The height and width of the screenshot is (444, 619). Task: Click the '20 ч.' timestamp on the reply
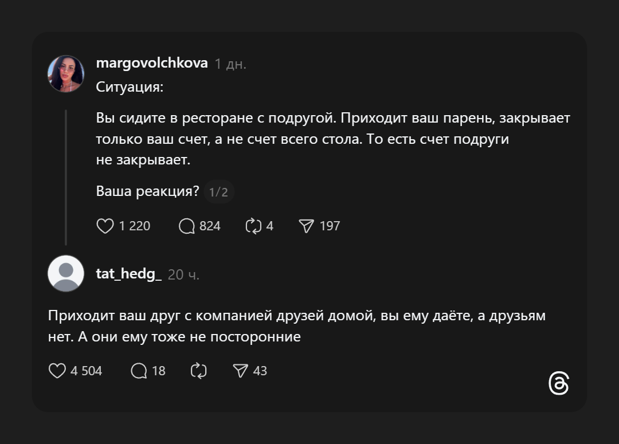tap(183, 274)
